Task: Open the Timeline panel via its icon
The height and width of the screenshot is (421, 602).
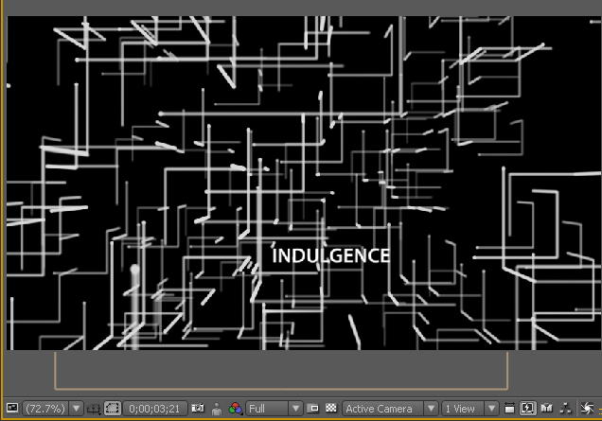Action: 547,408
